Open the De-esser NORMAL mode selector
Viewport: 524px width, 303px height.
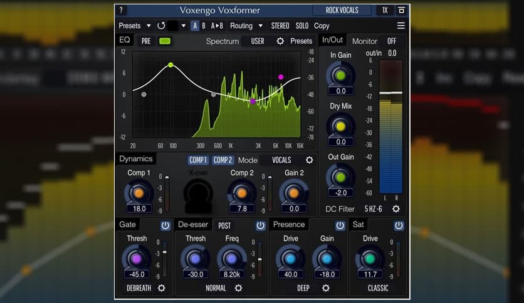[x=216, y=288]
